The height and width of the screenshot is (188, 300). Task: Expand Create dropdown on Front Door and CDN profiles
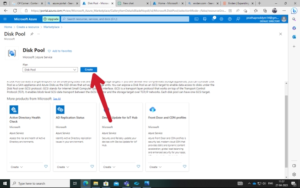tap(155, 167)
